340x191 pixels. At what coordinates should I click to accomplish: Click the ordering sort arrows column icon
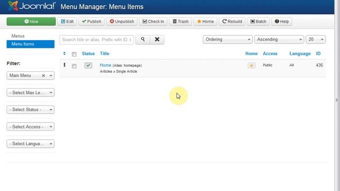click(x=64, y=54)
